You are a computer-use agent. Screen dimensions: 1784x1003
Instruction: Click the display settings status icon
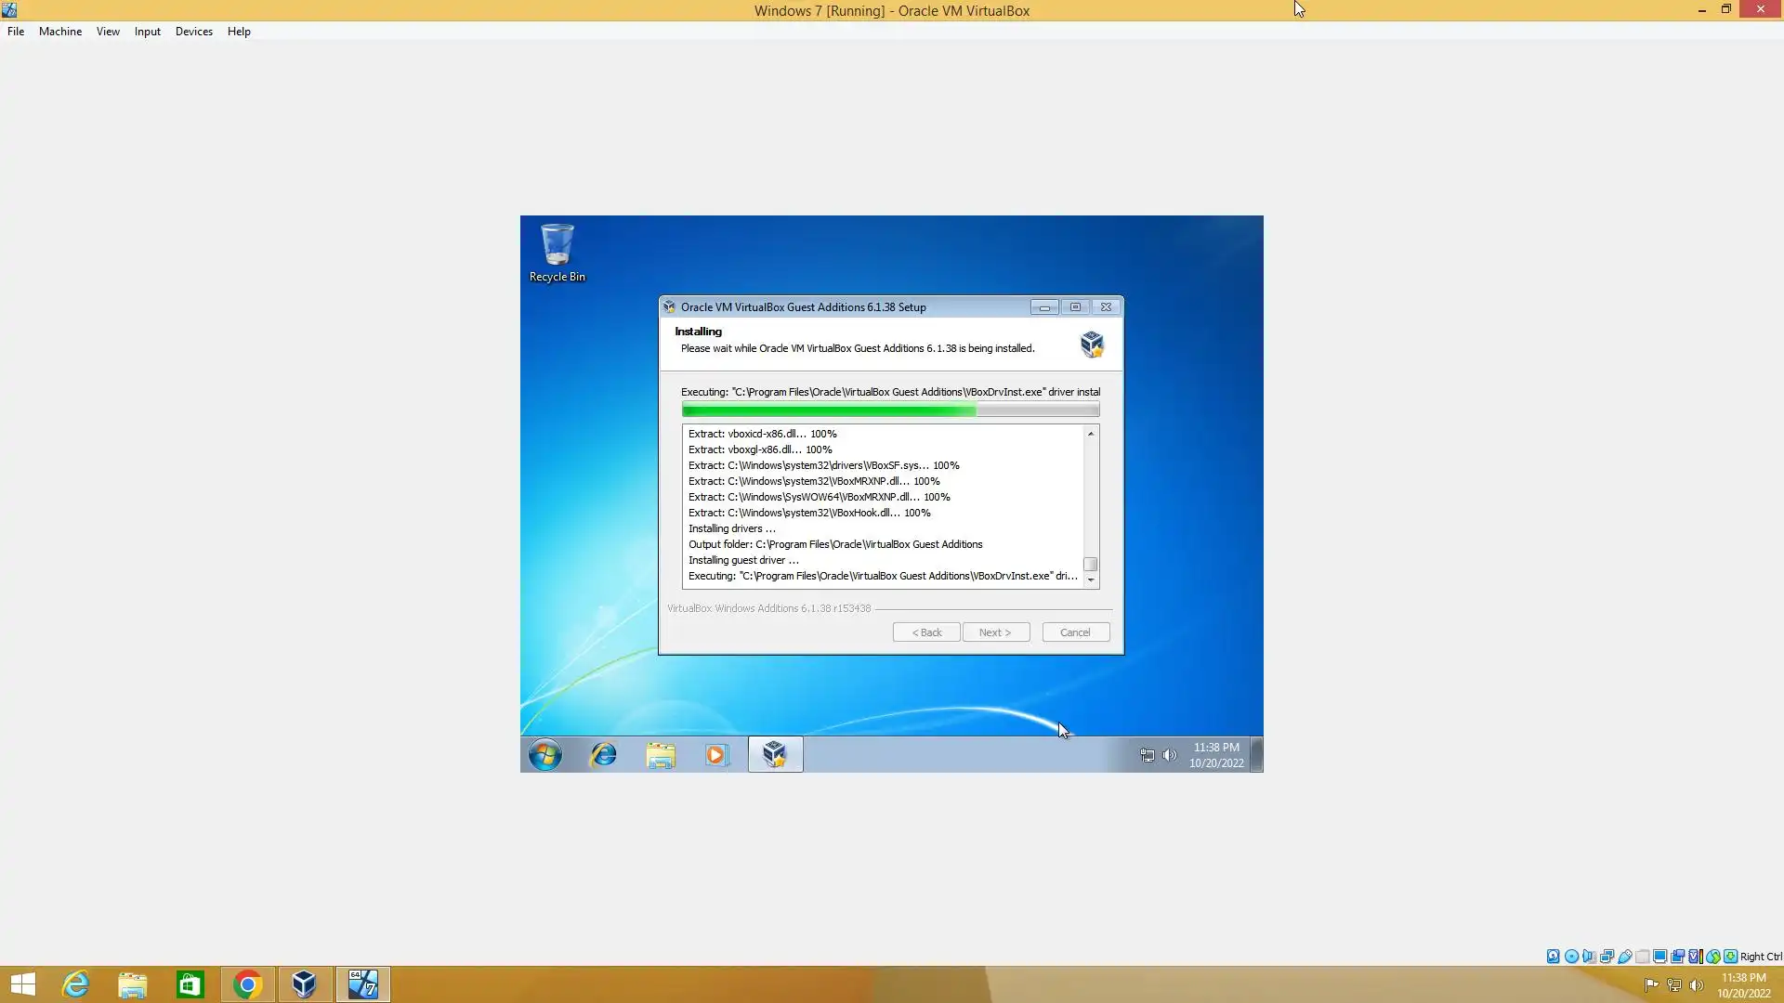[1659, 957]
